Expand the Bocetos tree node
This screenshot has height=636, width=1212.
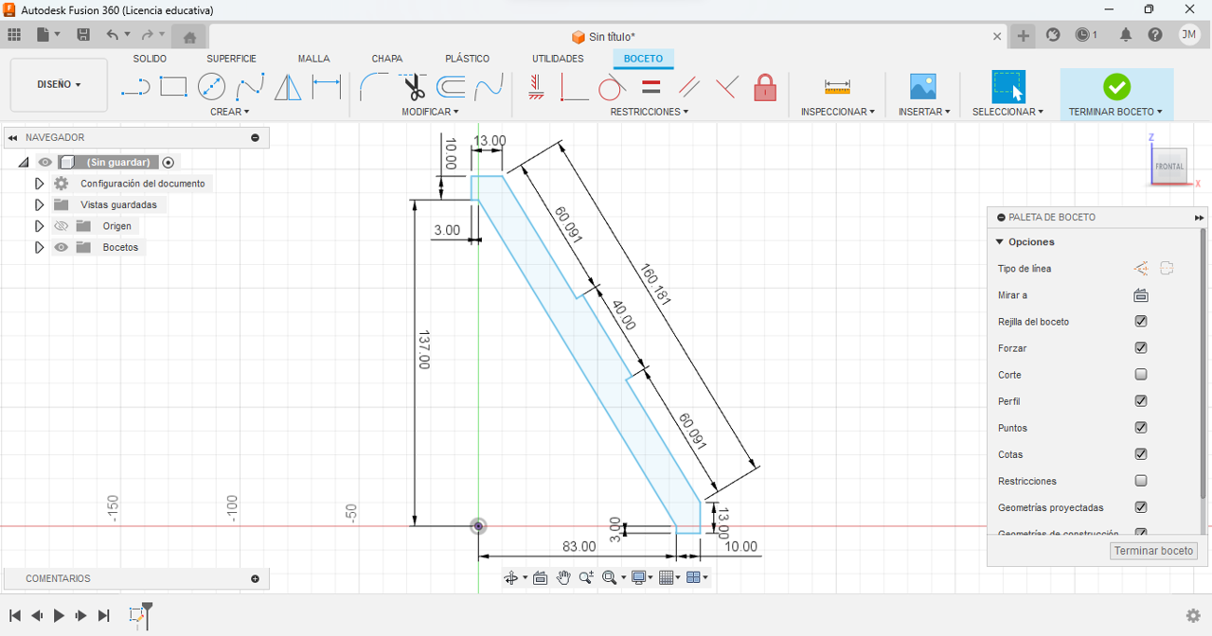[x=39, y=247]
